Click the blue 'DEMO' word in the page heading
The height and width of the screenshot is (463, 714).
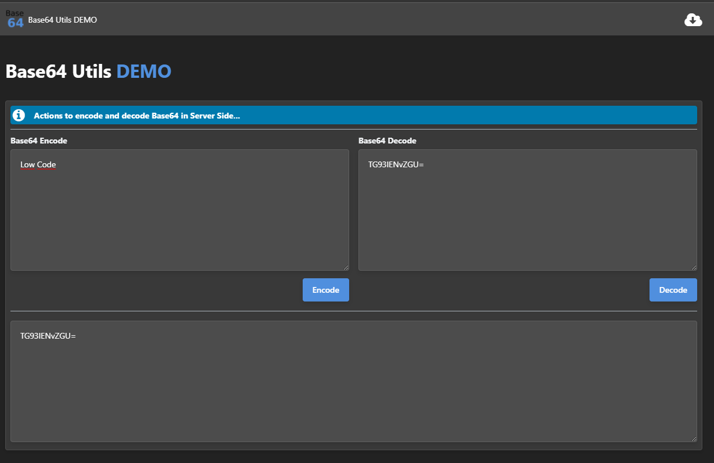point(143,71)
